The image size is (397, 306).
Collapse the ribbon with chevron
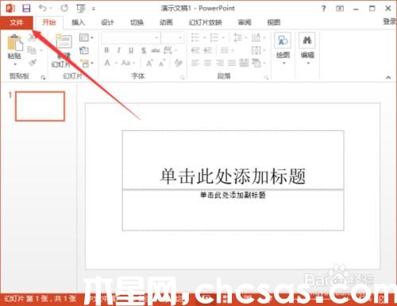pos(388,77)
